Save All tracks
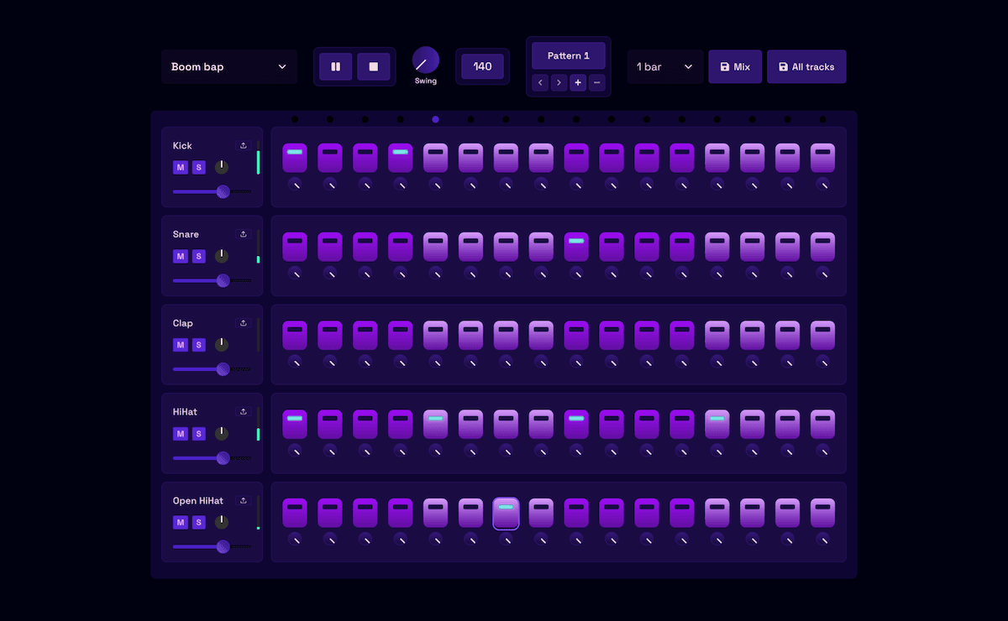This screenshot has height=621, width=1008. (806, 66)
